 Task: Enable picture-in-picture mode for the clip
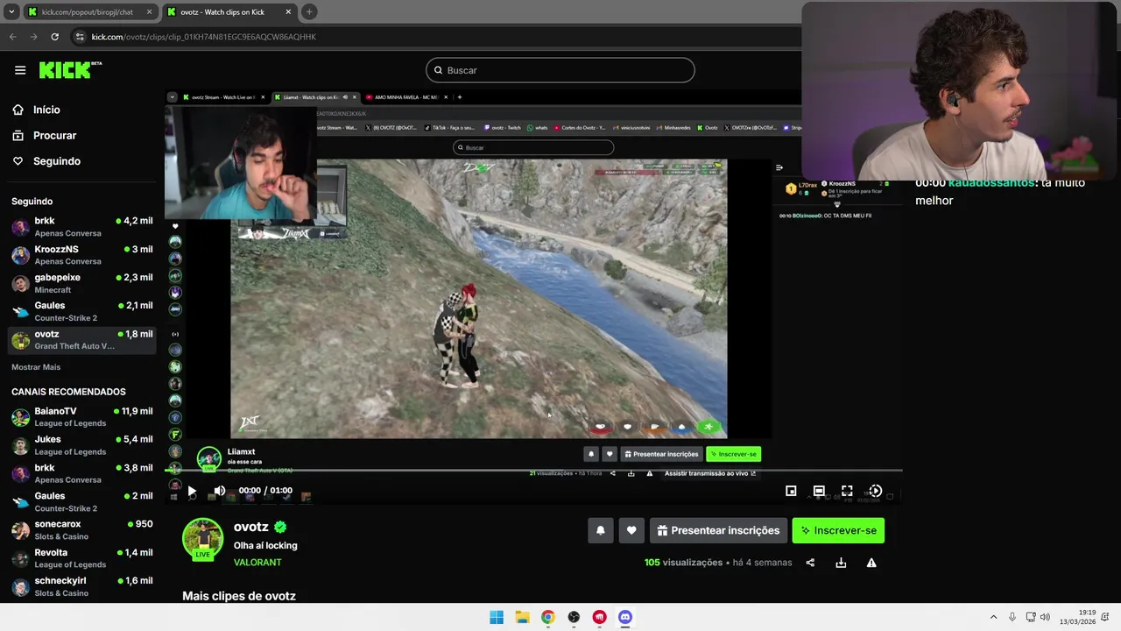791,492
